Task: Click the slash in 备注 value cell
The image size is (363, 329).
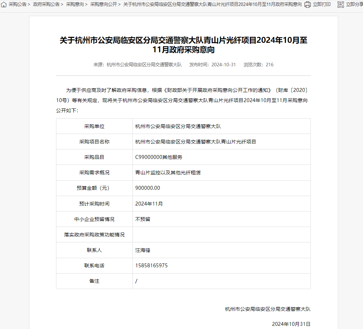Action: [x=136, y=281]
